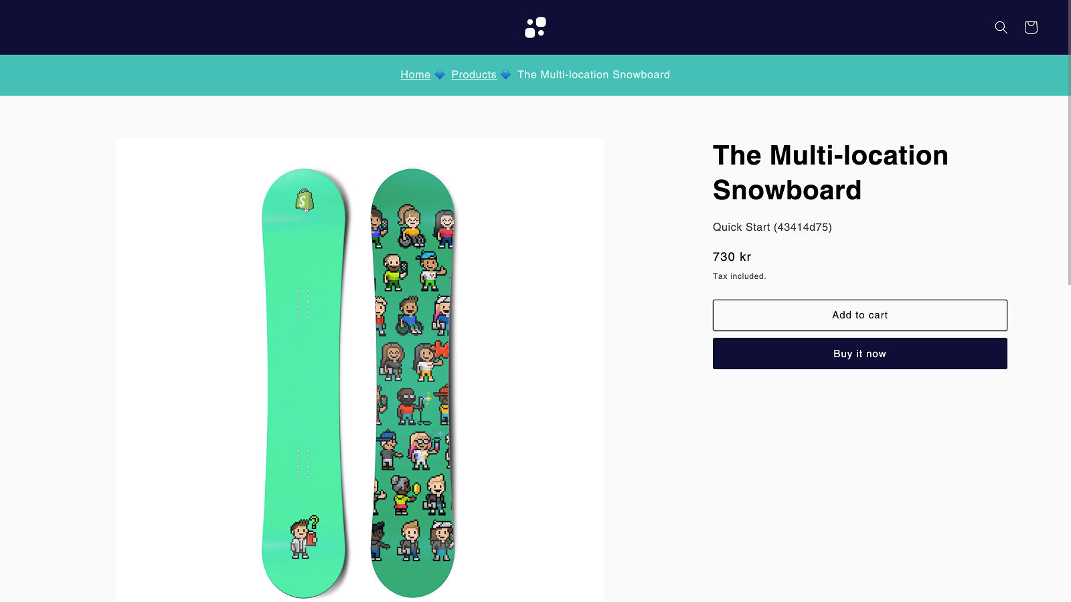This screenshot has height=602, width=1071.
Task: Select the 730 kr price text
Action: [x=731, y=256]
